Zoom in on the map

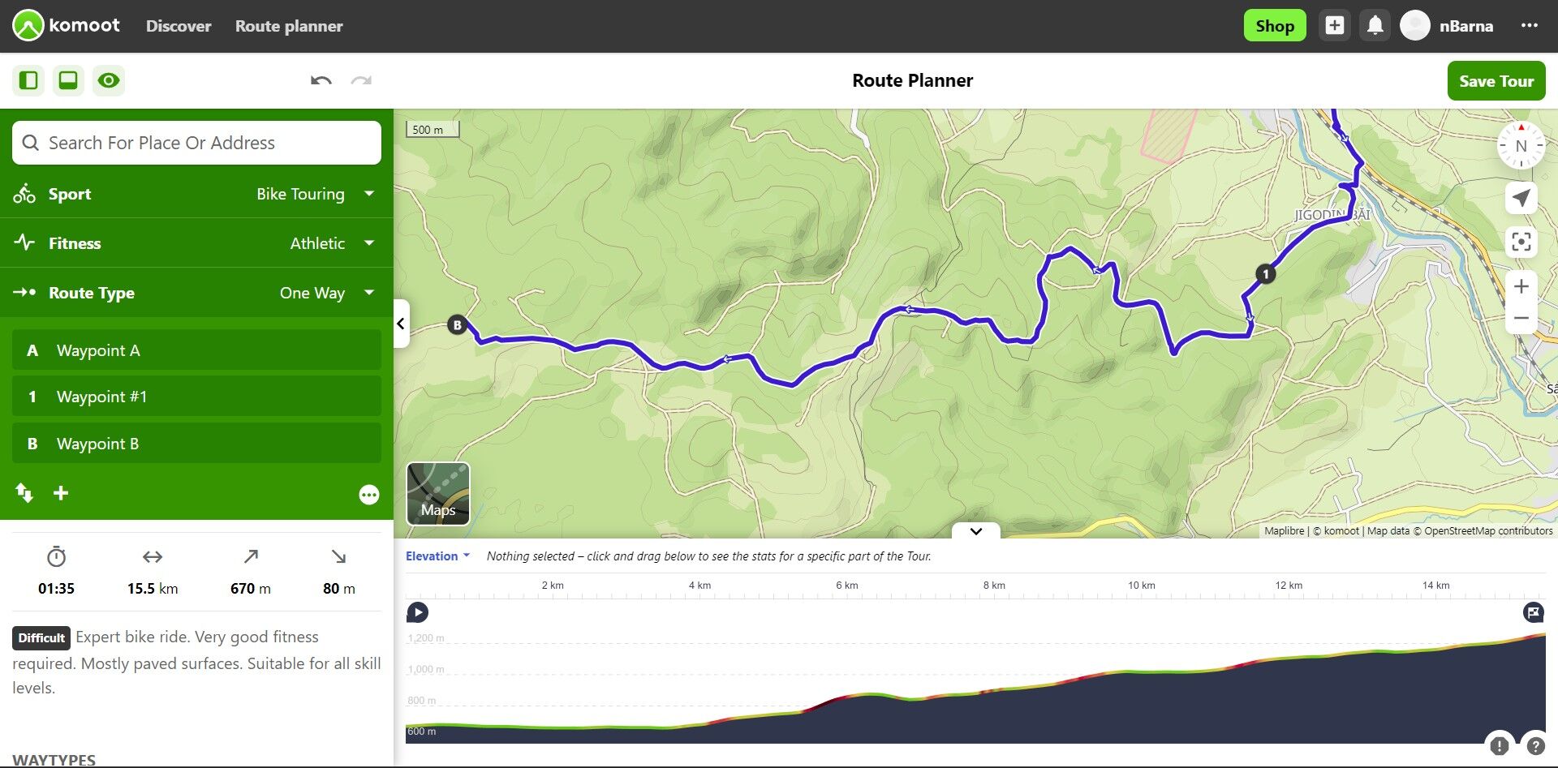[1521, 286]
